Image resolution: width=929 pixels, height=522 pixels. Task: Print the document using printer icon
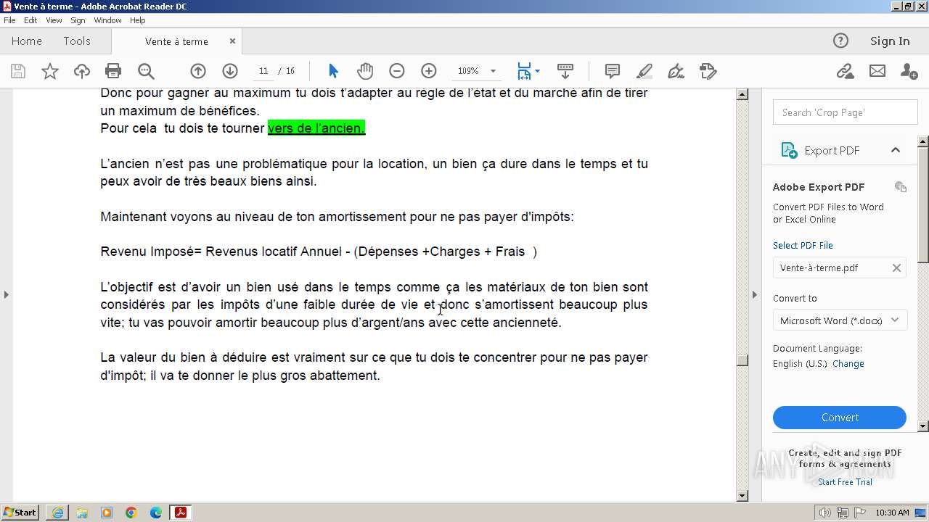tap(113, 71)
